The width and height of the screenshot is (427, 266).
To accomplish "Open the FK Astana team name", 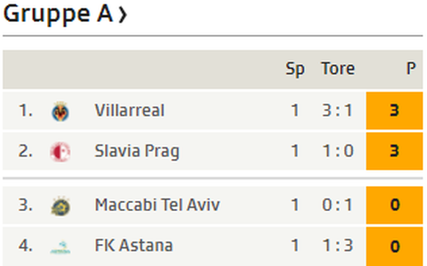I will pyautogui.click(x=134, y=245).
